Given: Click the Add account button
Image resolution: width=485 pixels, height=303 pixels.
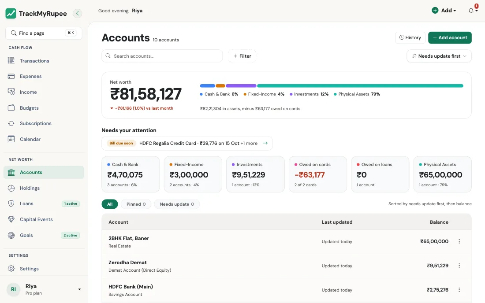Looking at the screenshot, I should [450, 37].
